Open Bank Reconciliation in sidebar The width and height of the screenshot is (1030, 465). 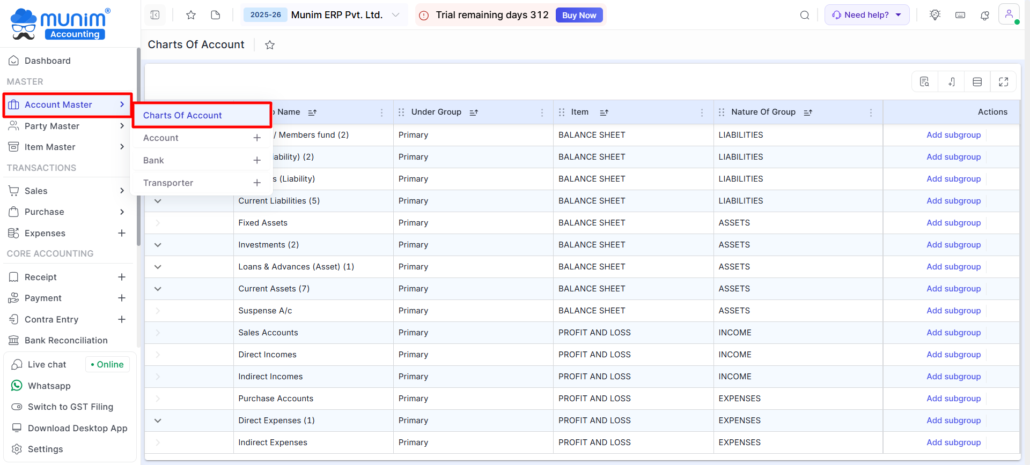click(x=66, y=340)
